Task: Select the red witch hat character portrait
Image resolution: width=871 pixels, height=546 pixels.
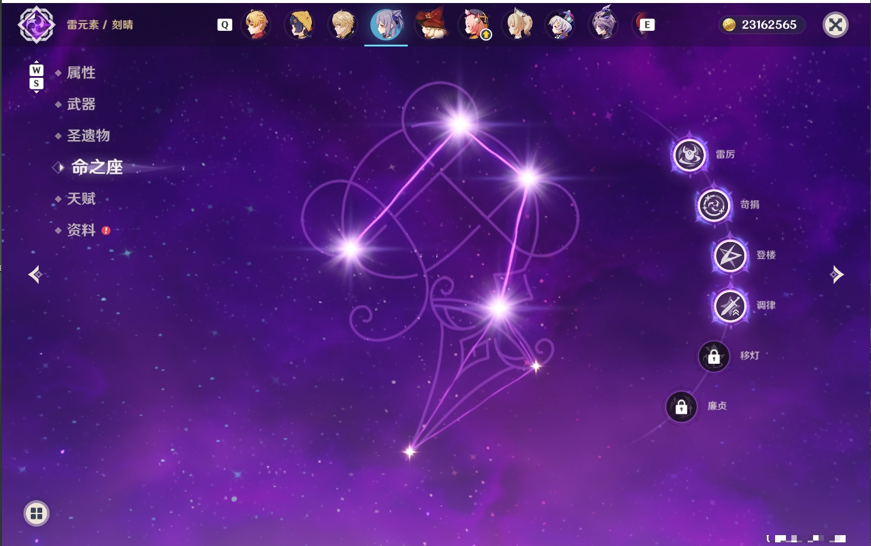Action: pyautogui.click(x=430, y=24)
